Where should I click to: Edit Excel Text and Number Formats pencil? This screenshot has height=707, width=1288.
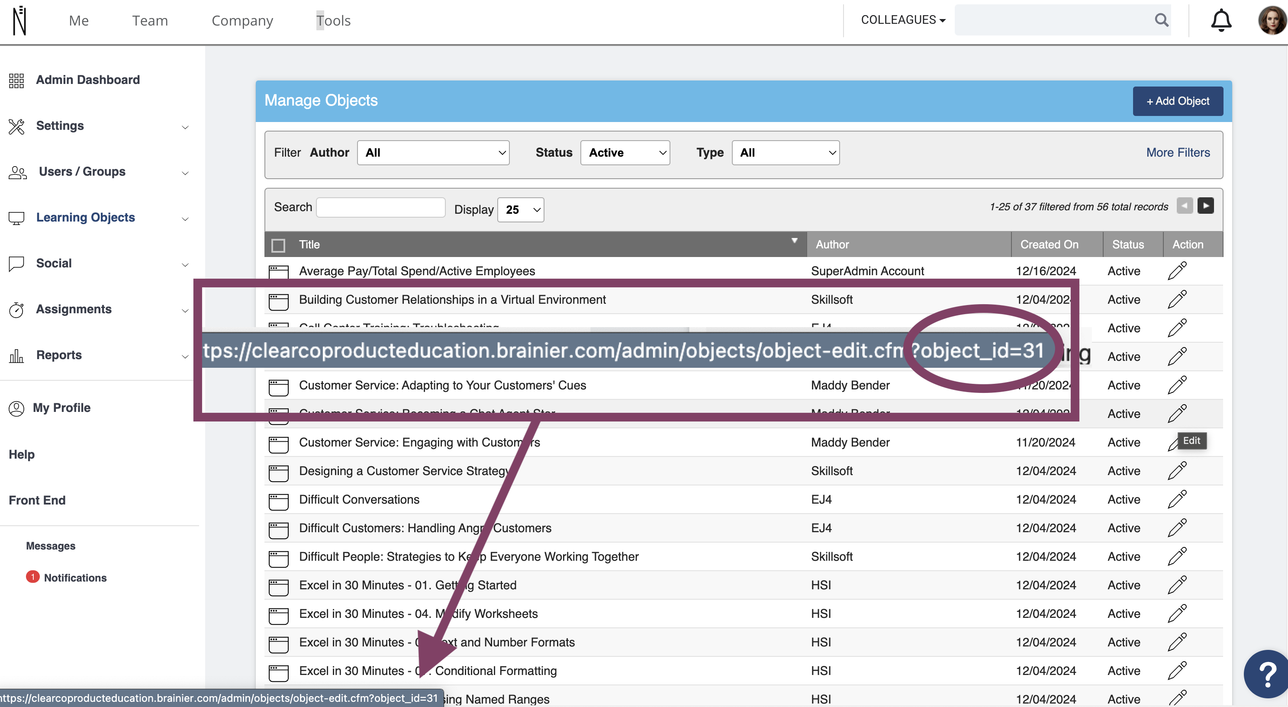point(1177,642)
